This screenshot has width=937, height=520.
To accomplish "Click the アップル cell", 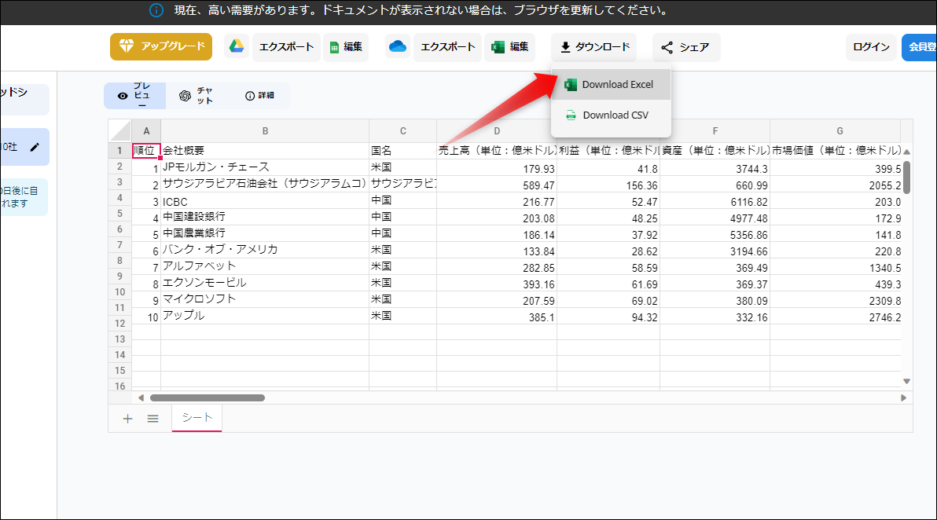I will pos(265,316).
